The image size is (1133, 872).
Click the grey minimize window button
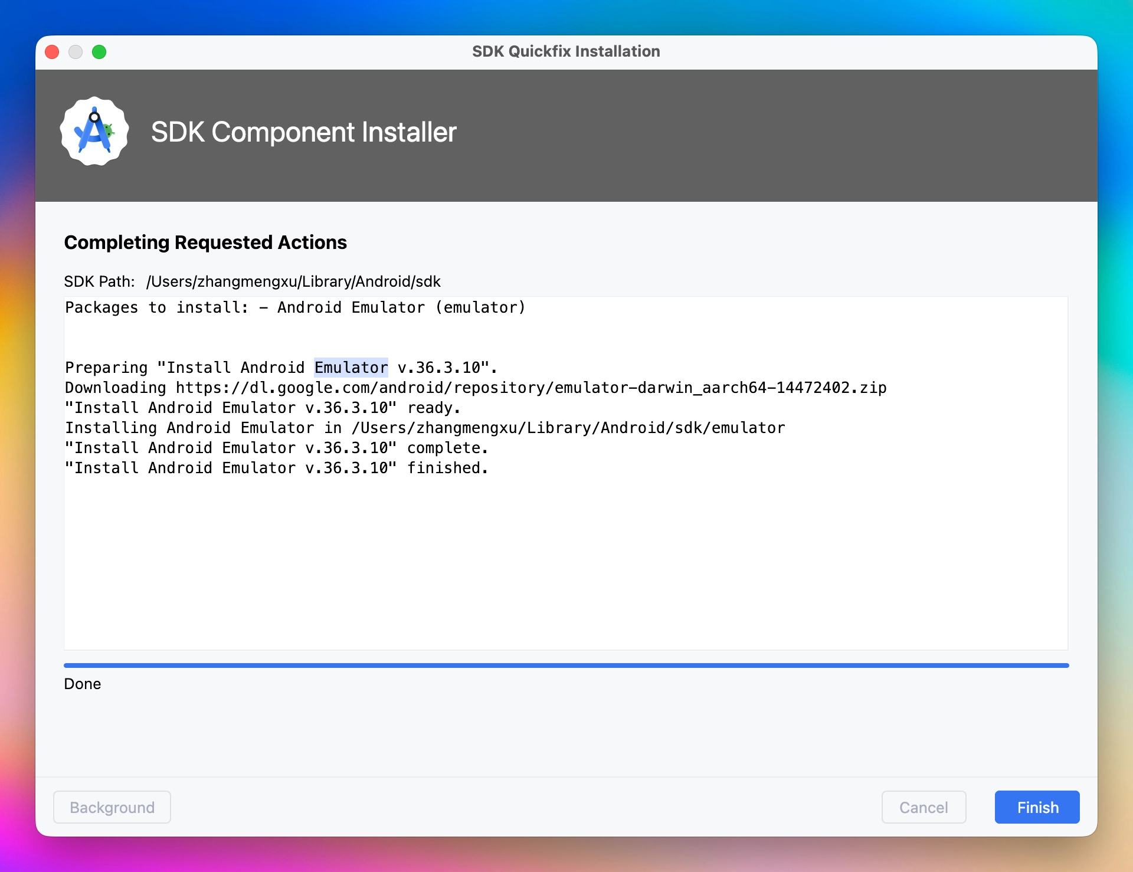coord(76,52)
